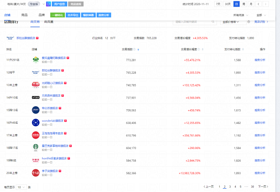The image size is (280, 192).
Task: Select the 30天 time range
Action: (228, 4)
